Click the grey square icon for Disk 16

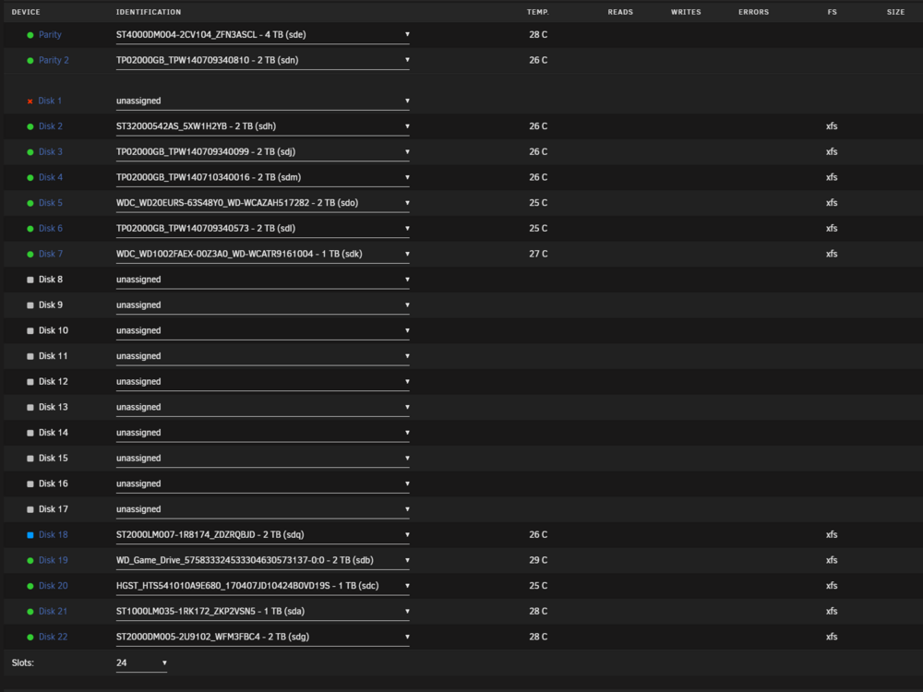[30, 484]
